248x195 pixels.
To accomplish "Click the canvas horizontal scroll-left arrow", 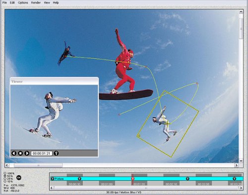I will click(x=7, y=165).
